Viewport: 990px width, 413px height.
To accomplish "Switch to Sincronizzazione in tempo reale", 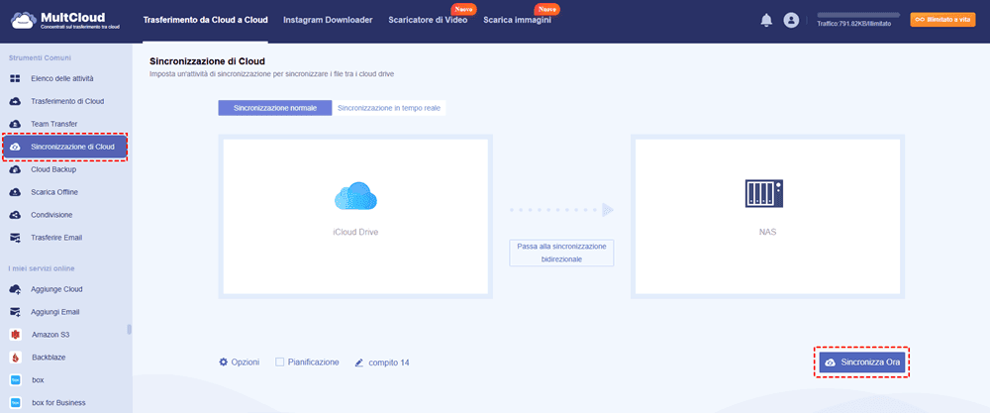I will tap(389, 108).
